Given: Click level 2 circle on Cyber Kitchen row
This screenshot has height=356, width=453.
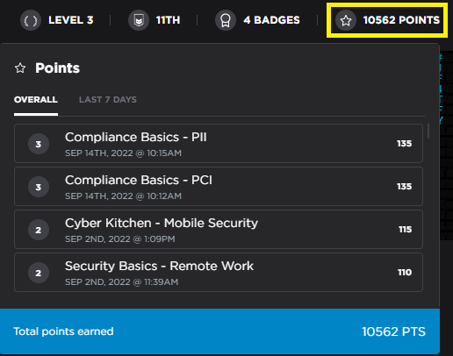Looking at the screenshot, I should [39, 230].
